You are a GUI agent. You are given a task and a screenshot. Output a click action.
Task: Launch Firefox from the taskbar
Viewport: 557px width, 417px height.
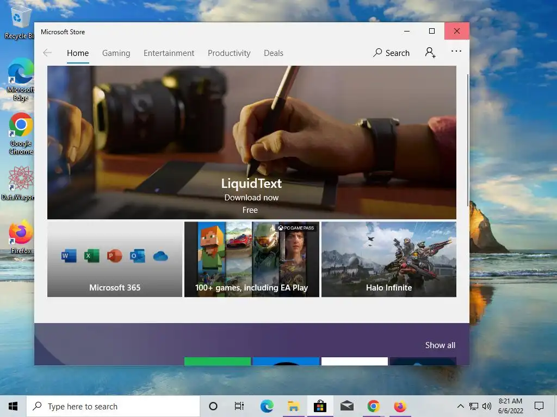pyautogui.click(x=400, y=406)
